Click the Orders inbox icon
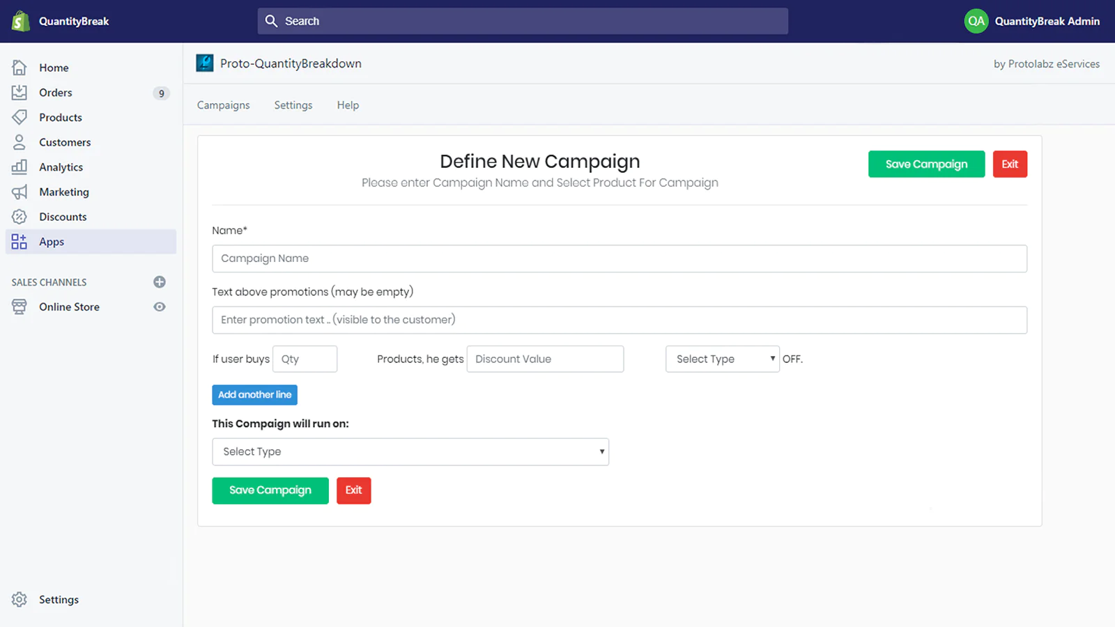 point(20,93)
